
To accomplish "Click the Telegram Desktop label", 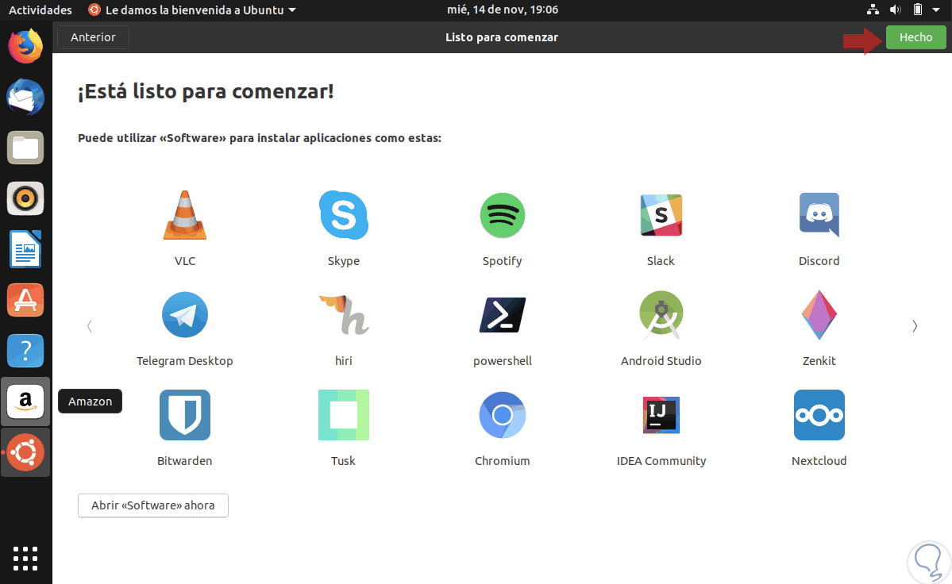I will [184, 361].
